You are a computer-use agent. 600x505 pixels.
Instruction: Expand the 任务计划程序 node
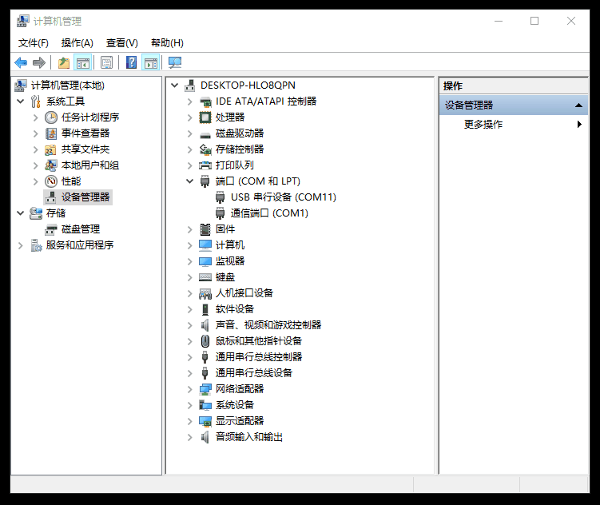click(36, 117)
